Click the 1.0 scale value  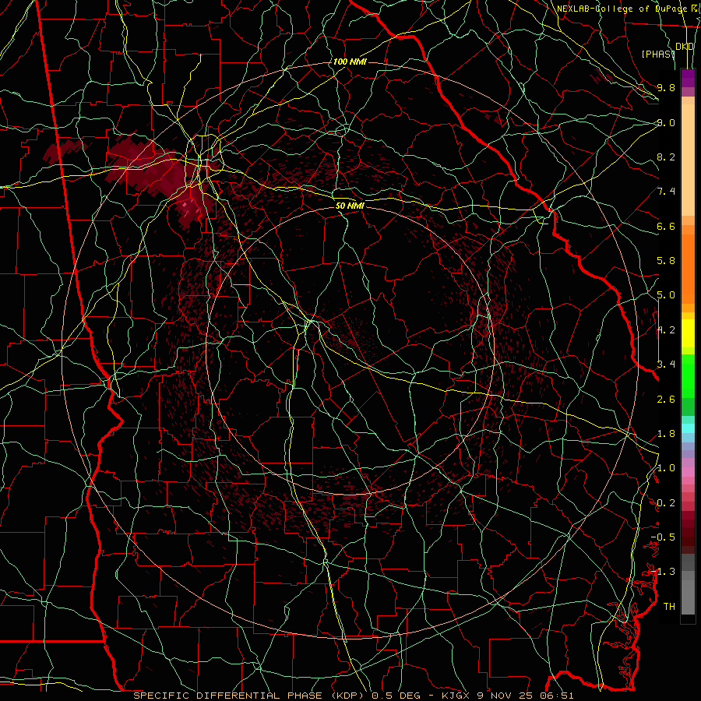666,468
